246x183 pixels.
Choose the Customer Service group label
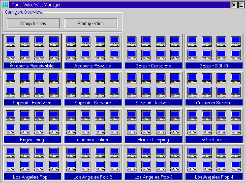coord(214,103)
